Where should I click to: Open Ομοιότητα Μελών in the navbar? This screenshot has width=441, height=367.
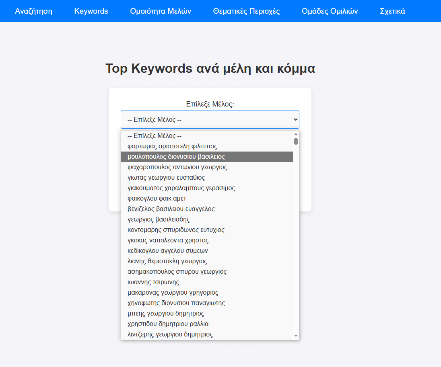[x=161, y=11]
